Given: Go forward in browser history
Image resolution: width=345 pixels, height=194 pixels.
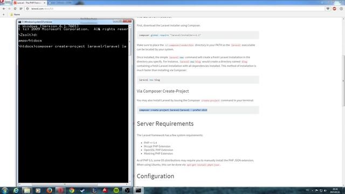Looking at the screenshot, I should pos(9,9).
